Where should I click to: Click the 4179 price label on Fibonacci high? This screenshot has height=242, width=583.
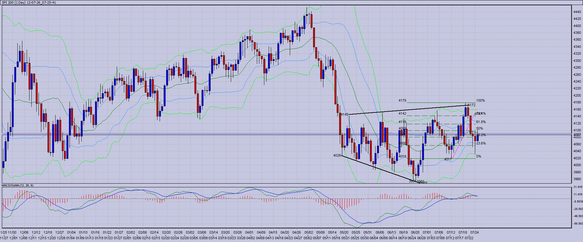402,101
